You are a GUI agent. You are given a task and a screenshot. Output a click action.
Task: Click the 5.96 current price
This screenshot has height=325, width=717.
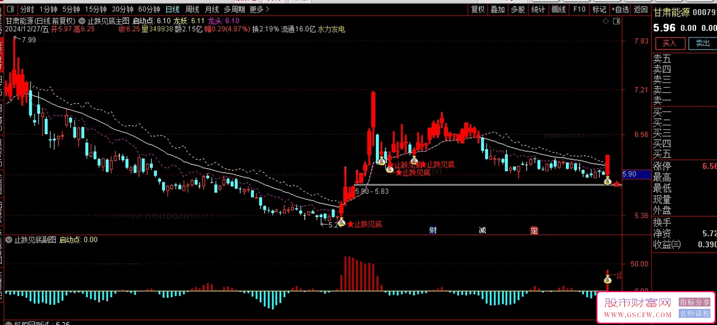coord(664,27)
